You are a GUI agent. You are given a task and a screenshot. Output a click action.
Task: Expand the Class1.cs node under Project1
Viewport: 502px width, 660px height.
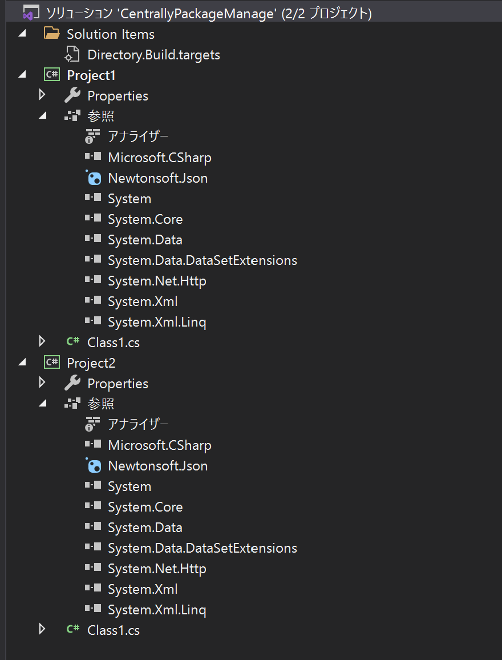[x=42, y=342]
